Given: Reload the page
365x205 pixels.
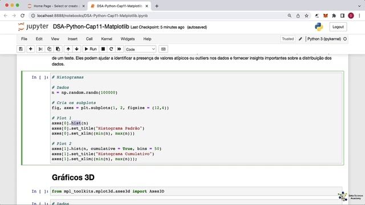Looking at the screenshot, I should [22, 15].
